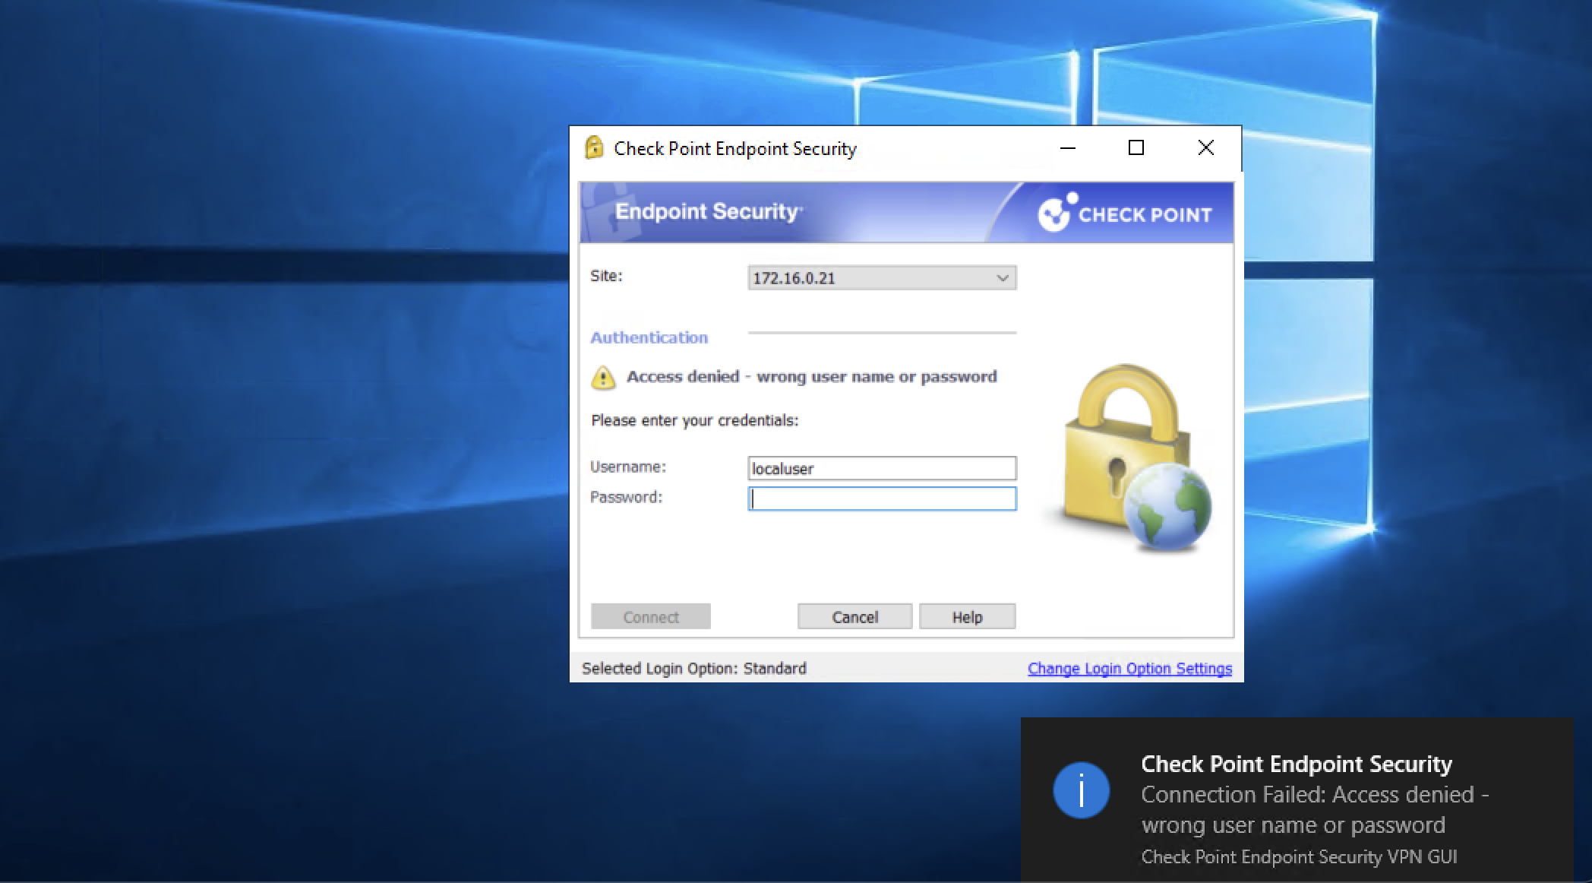Close the Check Point Endpoint Security window
The width and height of the screenshot is (1592, 883).
[x=1205, y=148]
